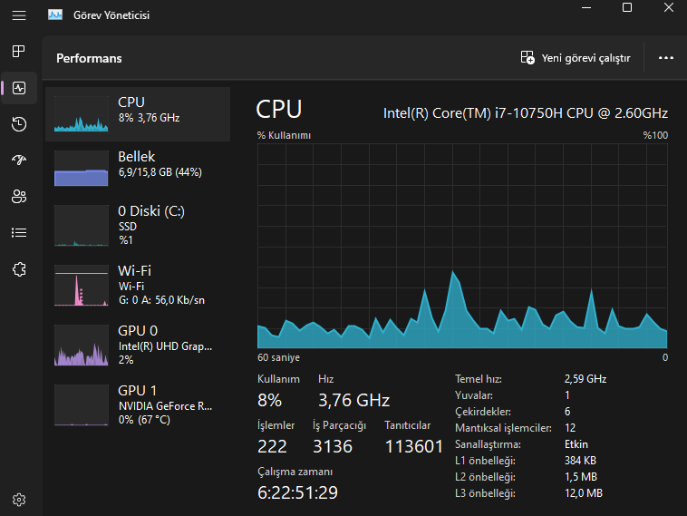The image size is (687, 516).
Task: Select the GPU 0 Intel UHD entry
Action: (138, 345)
